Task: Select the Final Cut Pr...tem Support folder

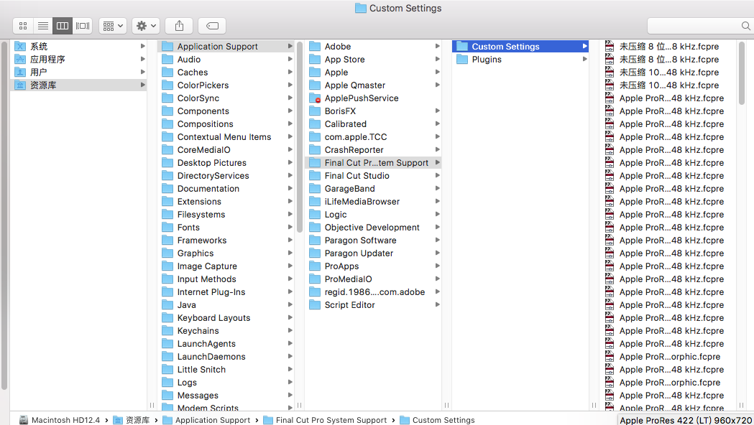Action: tap(374, 163)
